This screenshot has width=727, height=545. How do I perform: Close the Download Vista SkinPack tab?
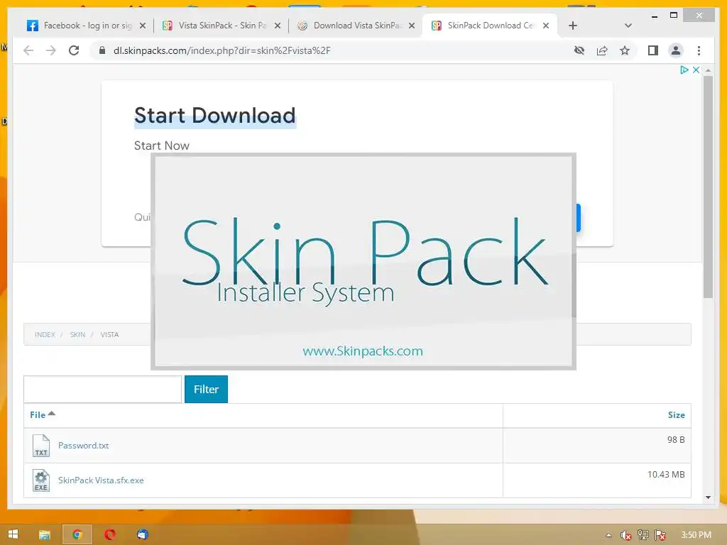(411, 26)
